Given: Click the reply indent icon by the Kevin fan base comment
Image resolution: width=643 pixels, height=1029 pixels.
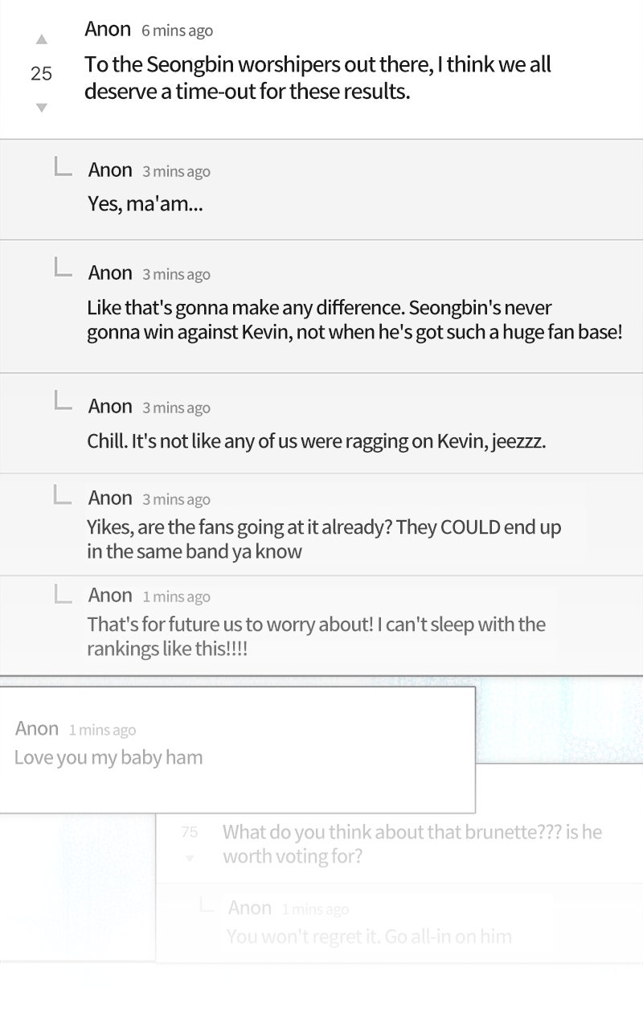Looking at the screenshot, I should click(x=63, y=267).
